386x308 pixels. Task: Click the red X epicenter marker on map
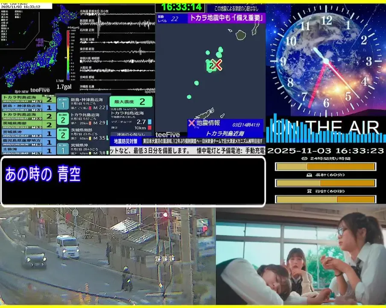(217, 65)
